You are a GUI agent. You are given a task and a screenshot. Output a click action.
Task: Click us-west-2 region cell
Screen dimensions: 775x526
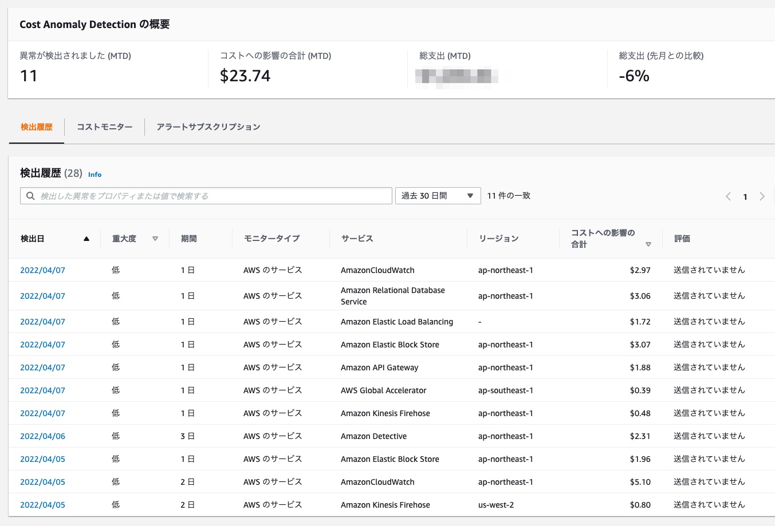[496, 505]
